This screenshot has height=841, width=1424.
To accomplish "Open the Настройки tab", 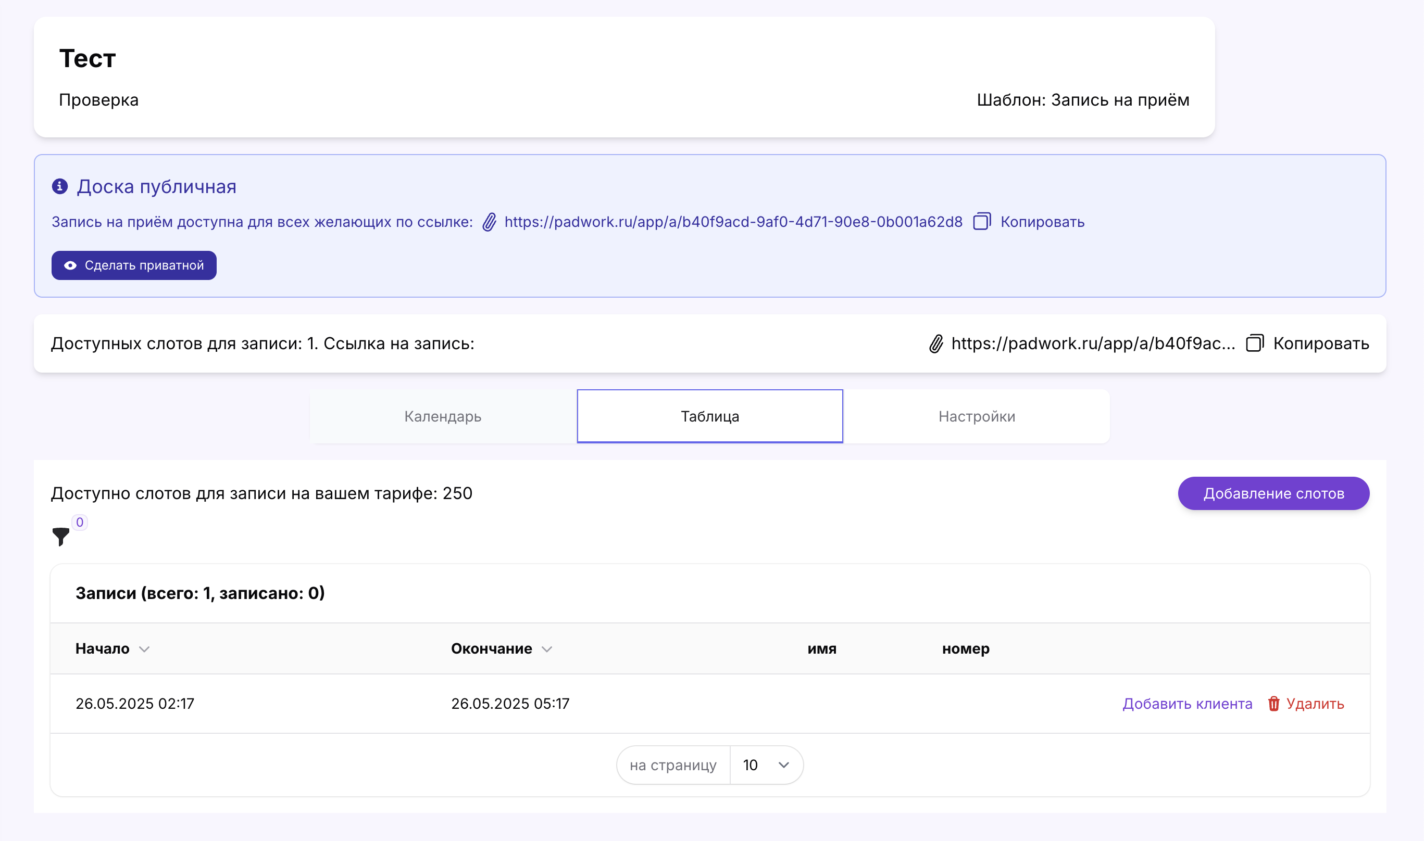I will (x=977, y=416).
